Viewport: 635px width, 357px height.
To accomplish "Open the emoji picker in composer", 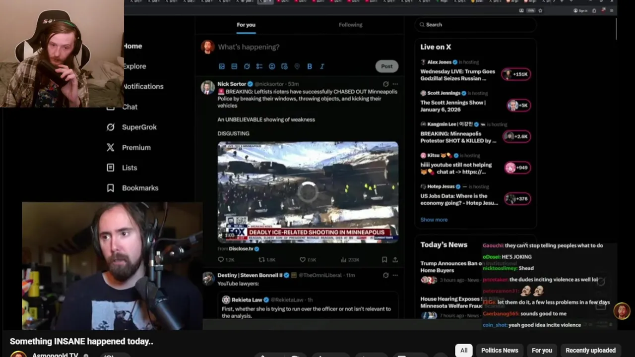I will (272, 66).
